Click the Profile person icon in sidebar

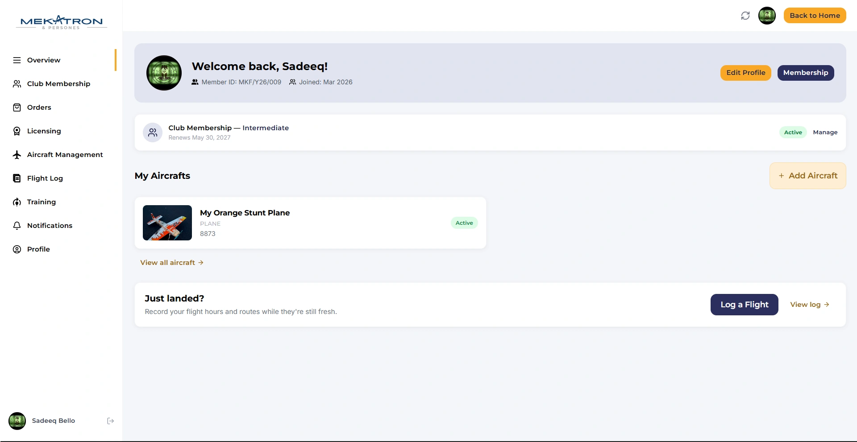(x=17, y=249)
